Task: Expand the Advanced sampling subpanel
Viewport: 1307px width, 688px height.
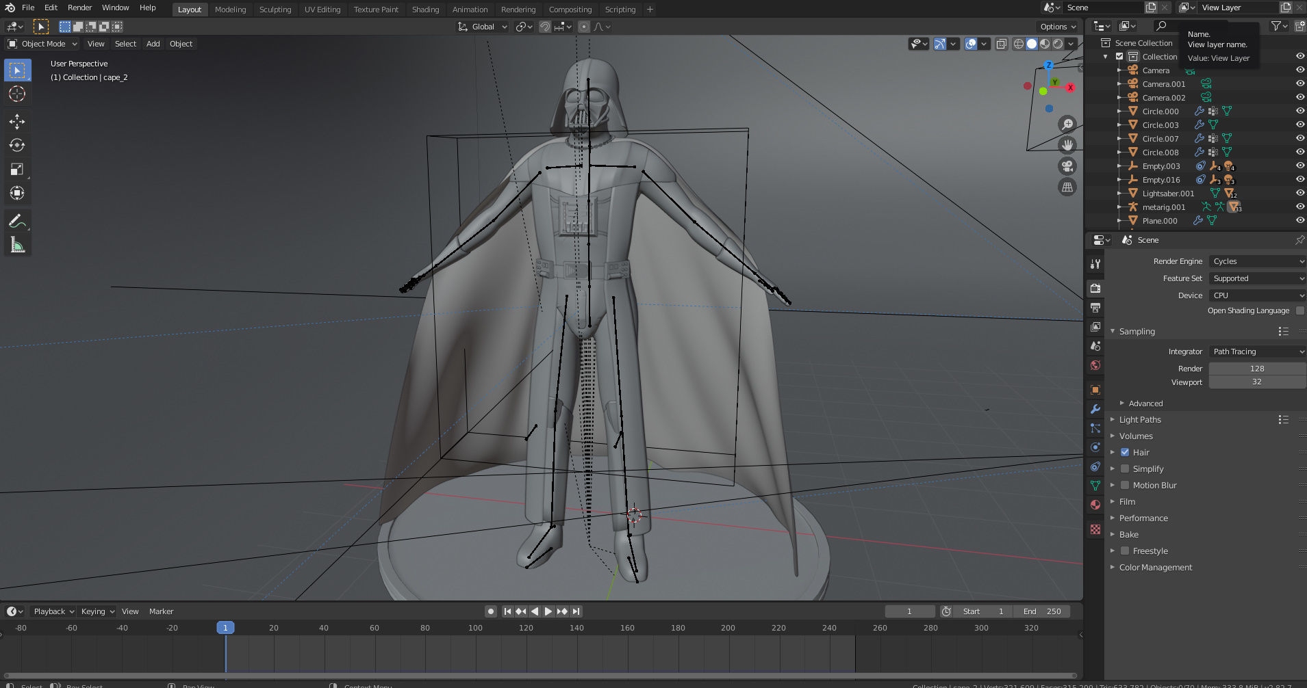Action: tap(1145, 403)
